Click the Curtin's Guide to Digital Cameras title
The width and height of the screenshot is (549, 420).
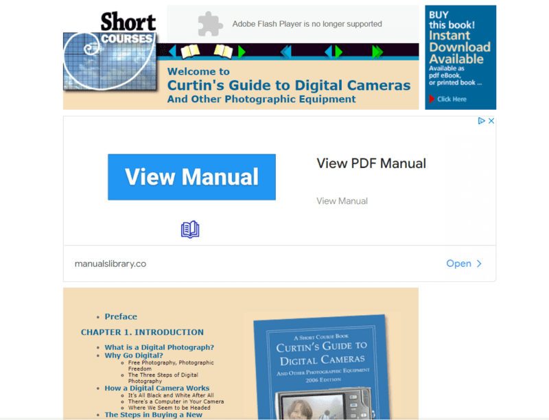[289, 85]
